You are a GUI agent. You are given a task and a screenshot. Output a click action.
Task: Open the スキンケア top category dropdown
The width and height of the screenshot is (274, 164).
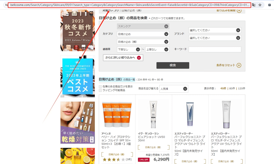pyautogui.click(x=143, y=26)
